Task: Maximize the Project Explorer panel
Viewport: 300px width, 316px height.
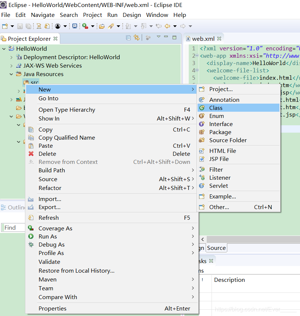Action: tap(174, 37)
